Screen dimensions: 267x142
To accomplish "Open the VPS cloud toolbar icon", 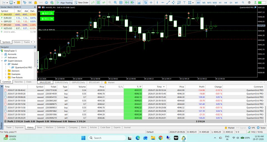I will click(x=46, y=2).
